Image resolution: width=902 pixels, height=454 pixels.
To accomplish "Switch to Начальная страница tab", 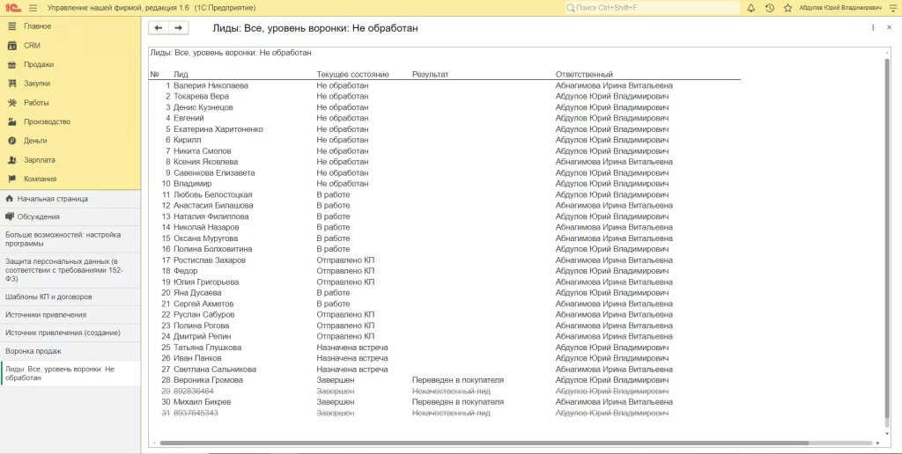I will 70,198.
